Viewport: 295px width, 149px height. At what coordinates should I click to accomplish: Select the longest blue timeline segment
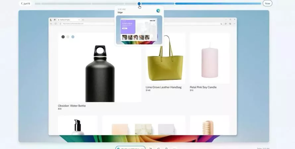point(218,4)
